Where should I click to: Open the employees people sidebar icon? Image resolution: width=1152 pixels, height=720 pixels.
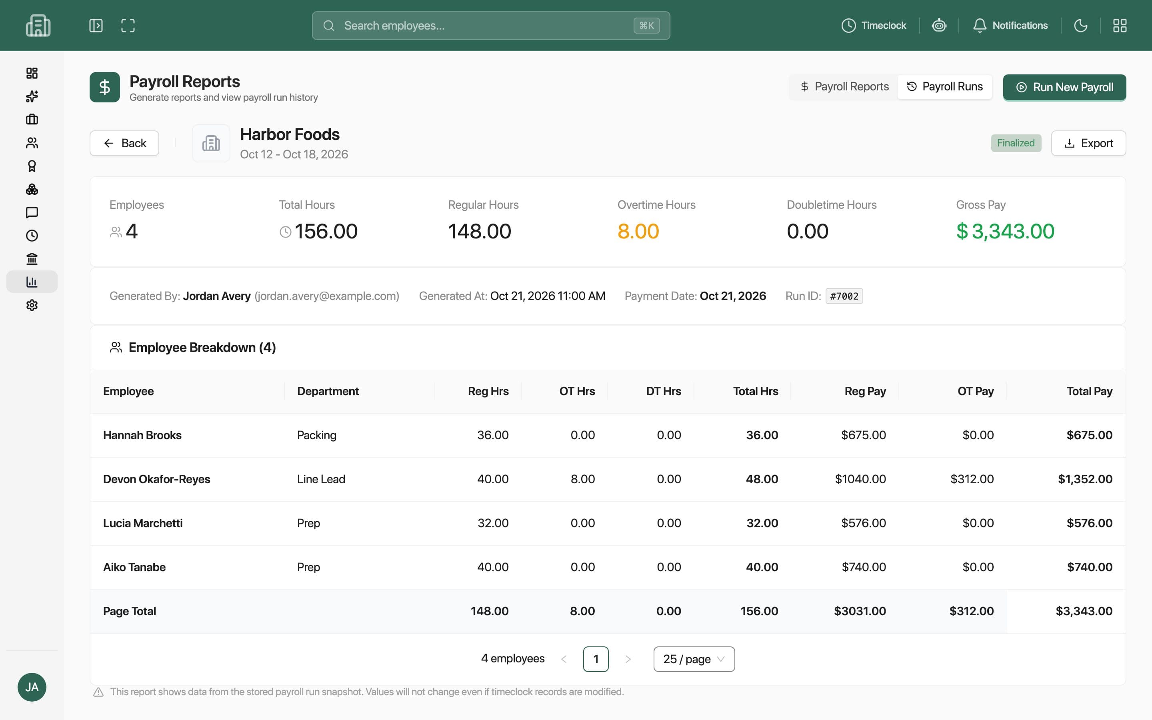coord(32,143)
